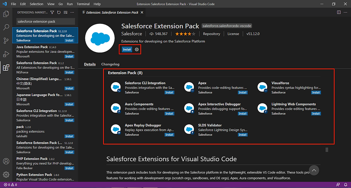Click the Aura Components extension icon
351x188 pixels.
coord(116,108)
